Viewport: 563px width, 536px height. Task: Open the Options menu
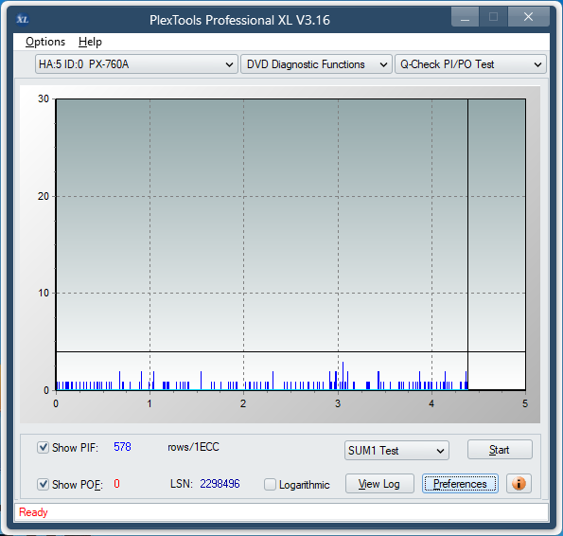[x=45, y=42]
